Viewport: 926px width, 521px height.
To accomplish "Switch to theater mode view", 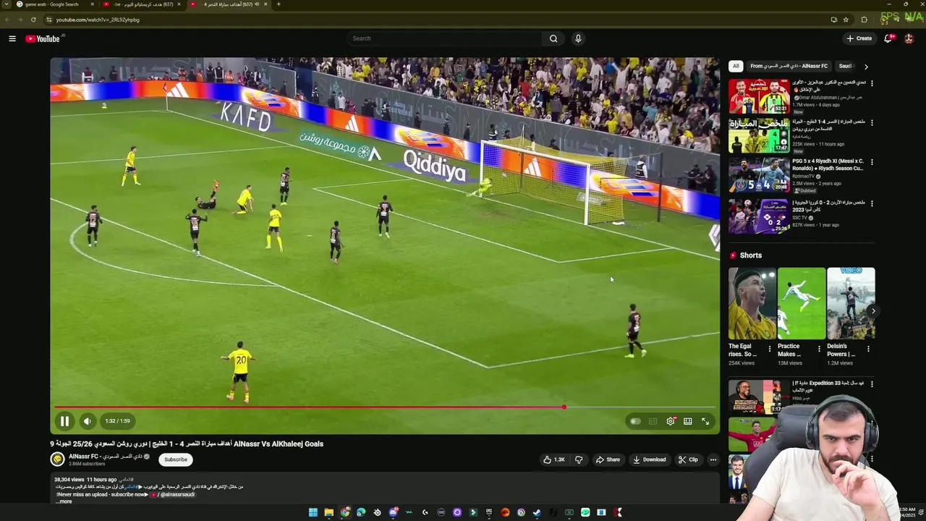I will [x=688, y=421].
